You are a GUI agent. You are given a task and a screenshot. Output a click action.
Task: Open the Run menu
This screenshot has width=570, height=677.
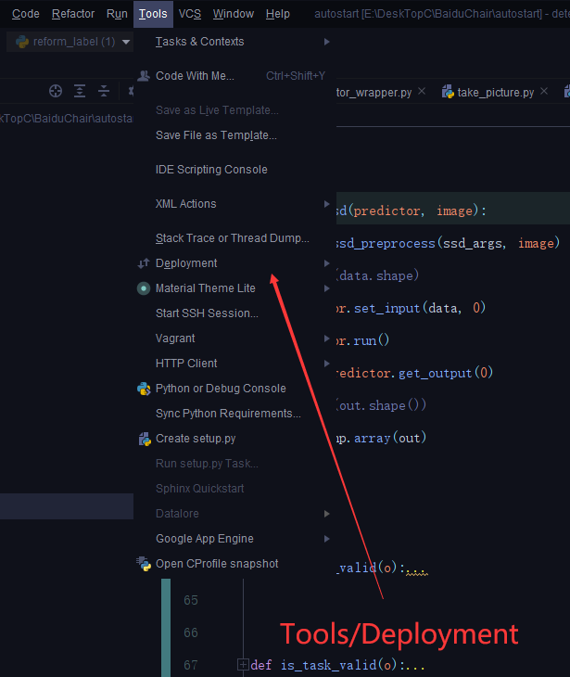(x=117, y=14)
